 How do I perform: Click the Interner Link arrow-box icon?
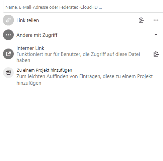coord(8,54)
